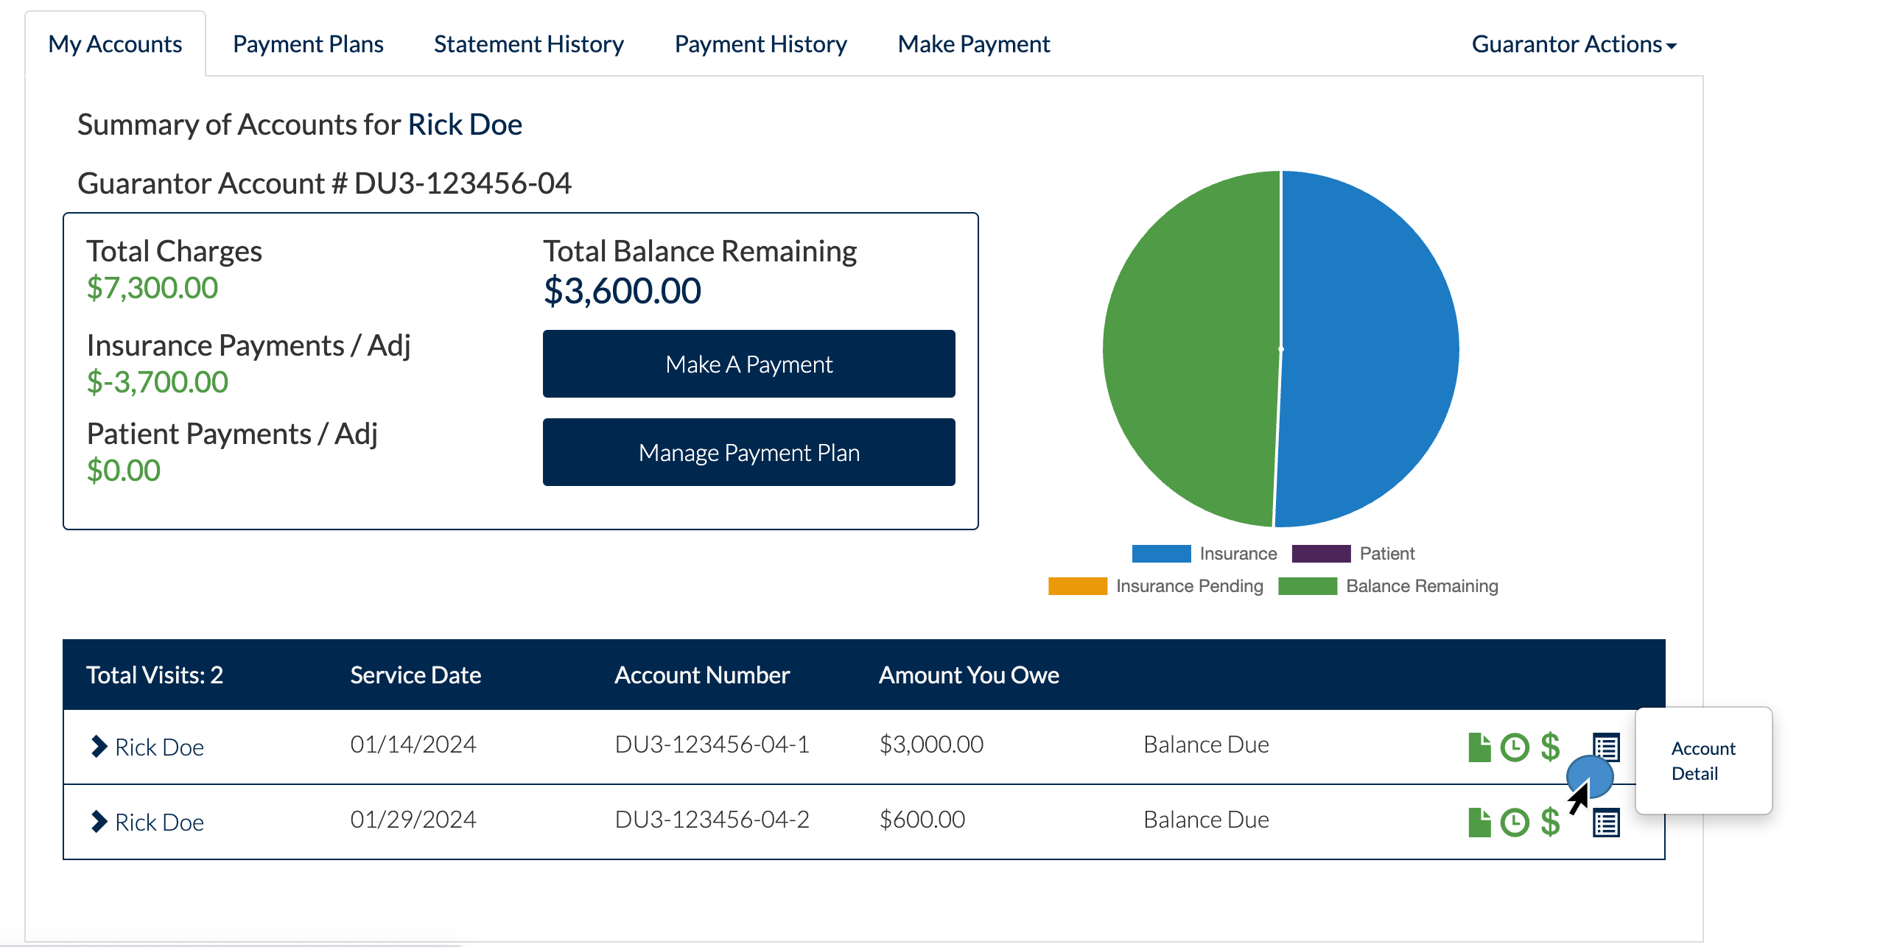
Task: Open the Account Detail icon for the 01/29/2024 visit
Action: point(1606,821)
